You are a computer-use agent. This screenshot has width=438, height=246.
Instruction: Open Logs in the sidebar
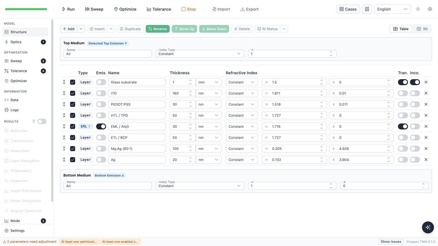click(25, 110)
